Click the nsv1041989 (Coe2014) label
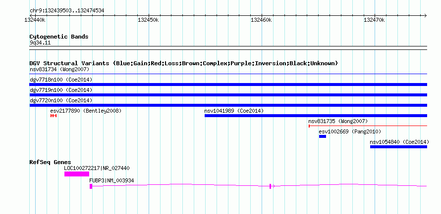Image resolution: width=441 pixels, height=214 pixels. click(x=234, y=111)
